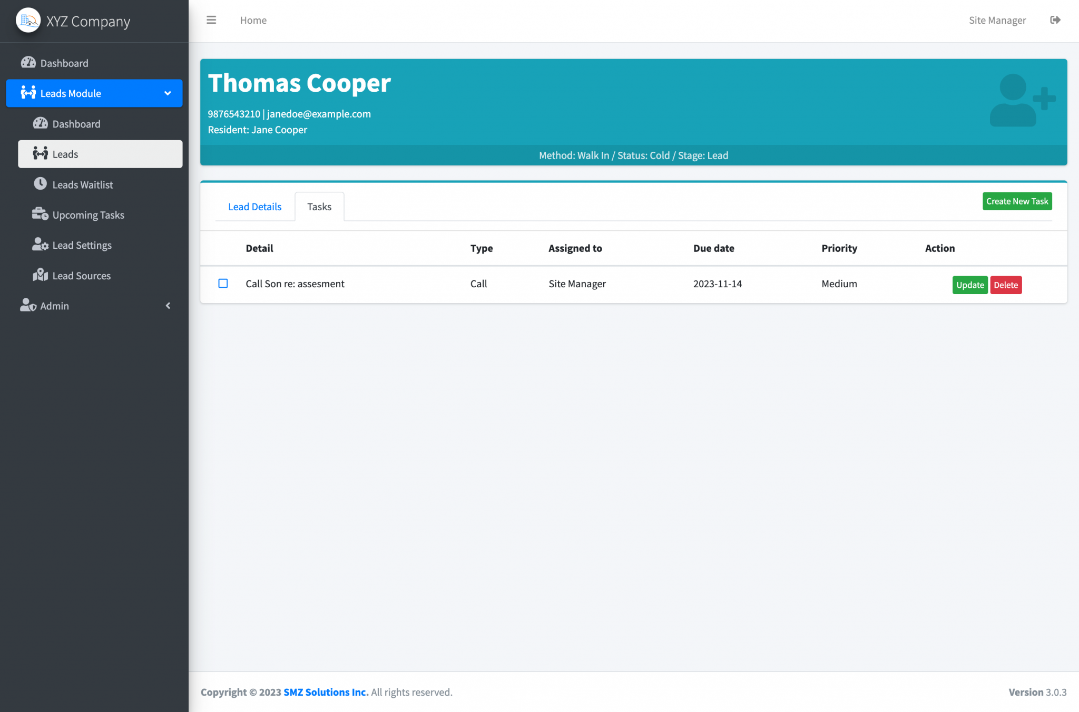Click the top Dashboard gauge icon
The width and height of the screenshot is (1079, 712).
coord(28,63)
